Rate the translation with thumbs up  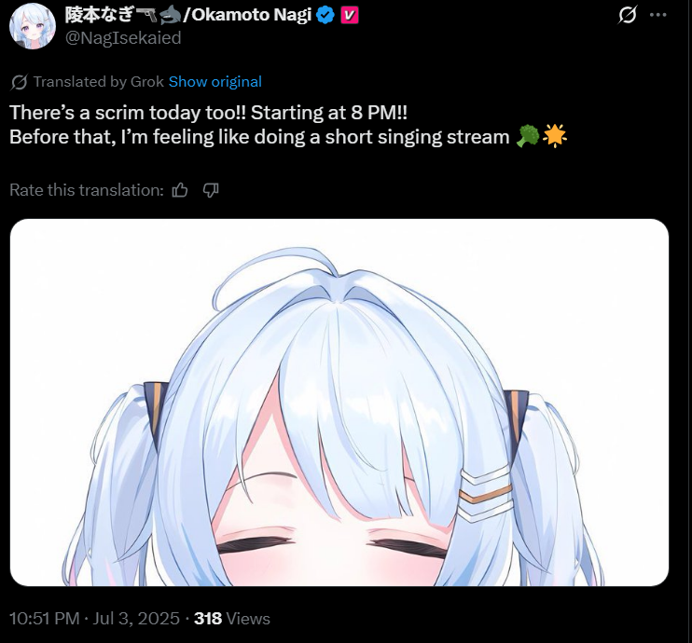[180, 190]
